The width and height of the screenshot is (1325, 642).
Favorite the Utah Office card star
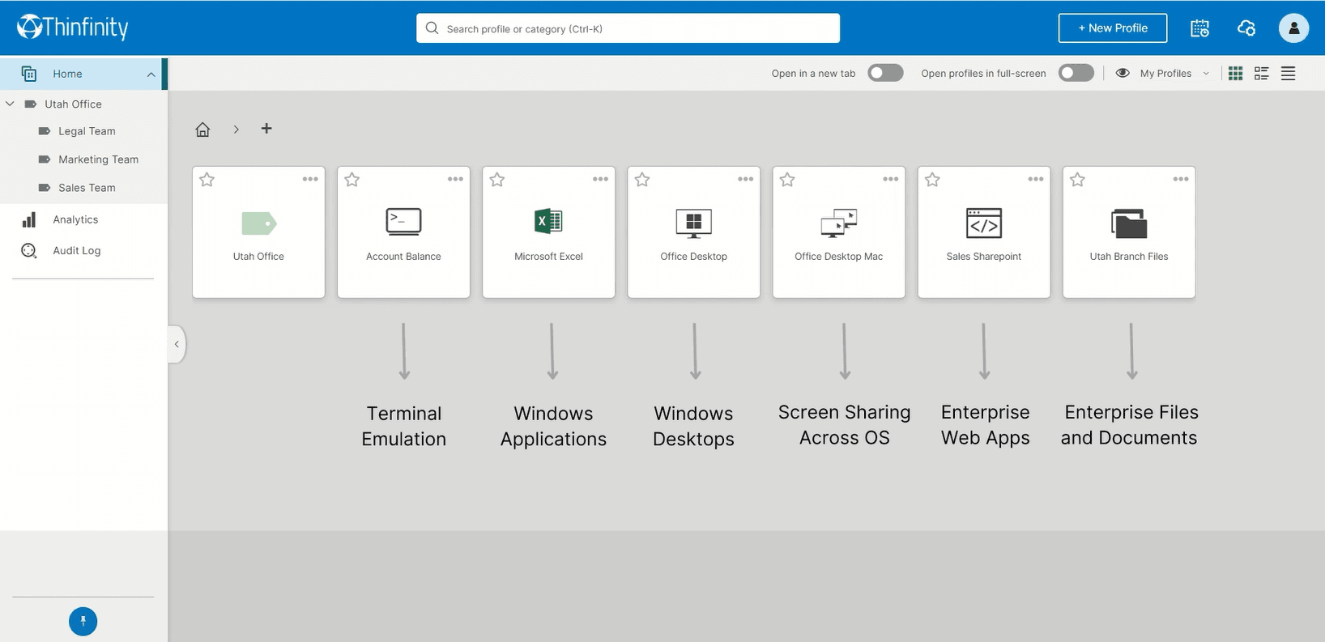207,180
